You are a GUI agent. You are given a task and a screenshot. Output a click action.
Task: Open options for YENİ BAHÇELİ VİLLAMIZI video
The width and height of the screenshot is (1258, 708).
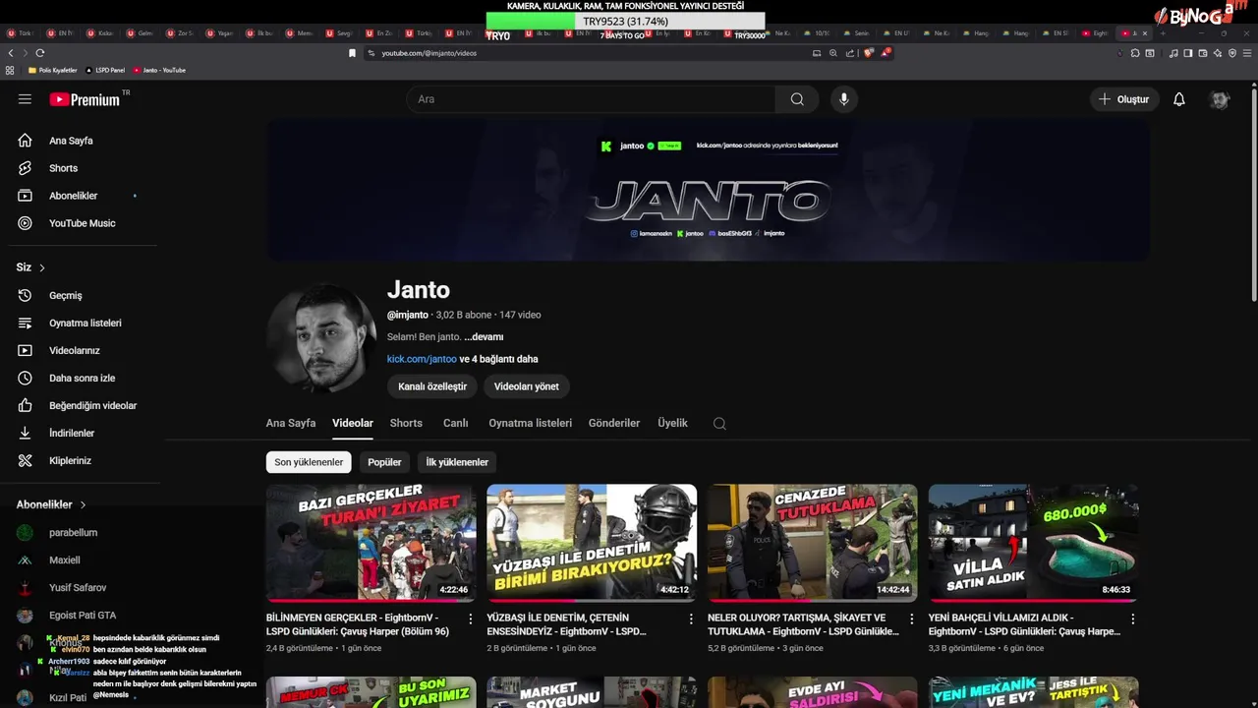1132,619
